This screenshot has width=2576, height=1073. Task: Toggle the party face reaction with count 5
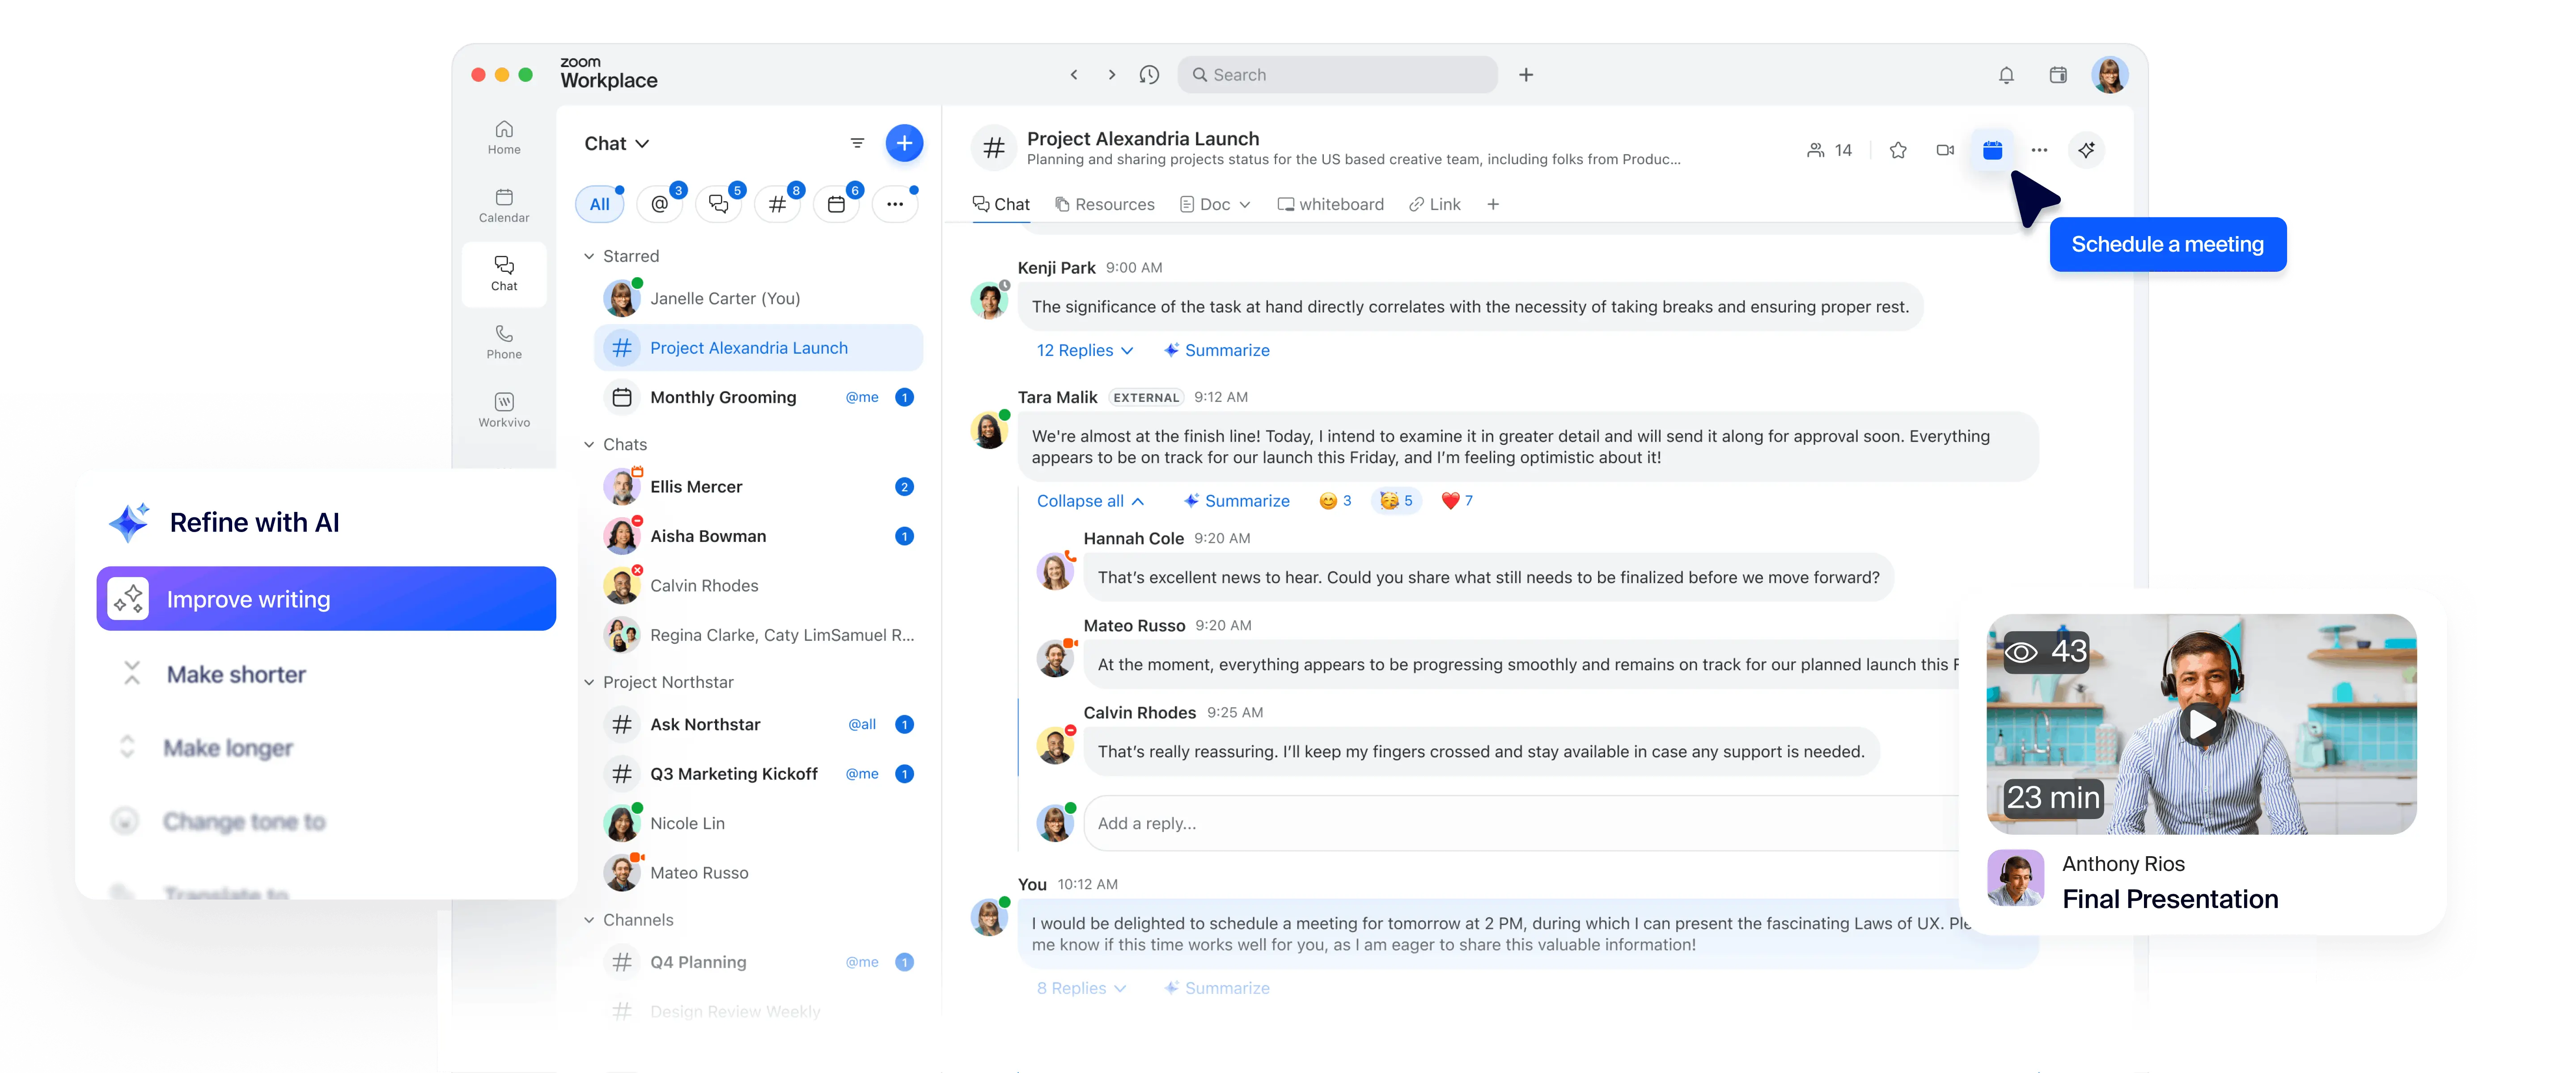[x=1395, y=501]
